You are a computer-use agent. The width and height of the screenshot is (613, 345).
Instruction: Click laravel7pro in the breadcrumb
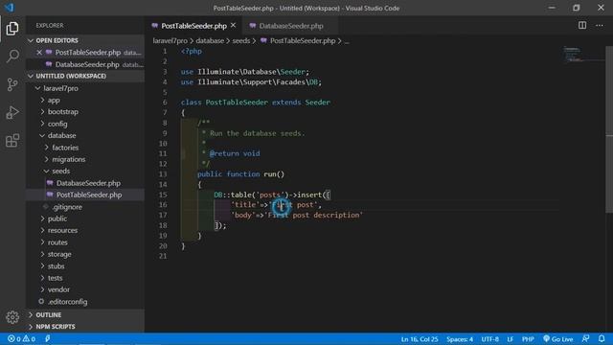[170, 40]
